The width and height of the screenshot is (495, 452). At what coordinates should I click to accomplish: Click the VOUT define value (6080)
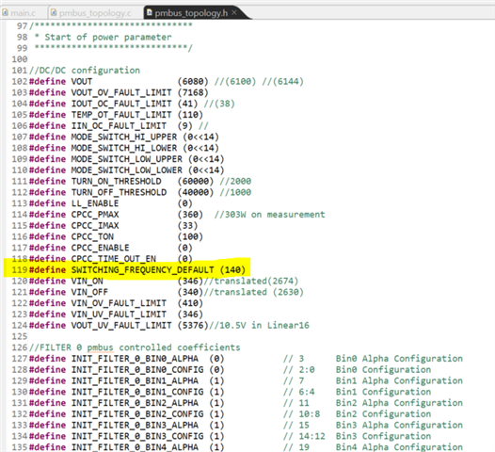[193, 82]
